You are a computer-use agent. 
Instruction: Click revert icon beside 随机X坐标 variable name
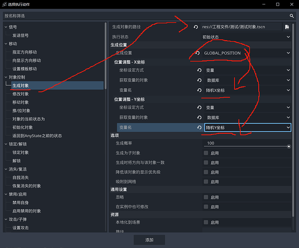pos(198,90)
